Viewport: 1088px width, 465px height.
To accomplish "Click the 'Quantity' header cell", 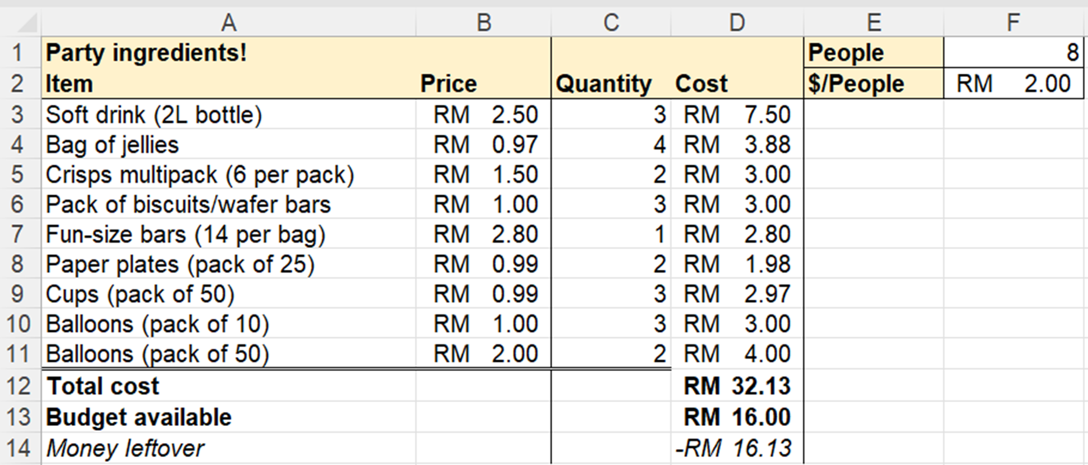I will click(611, 84).
